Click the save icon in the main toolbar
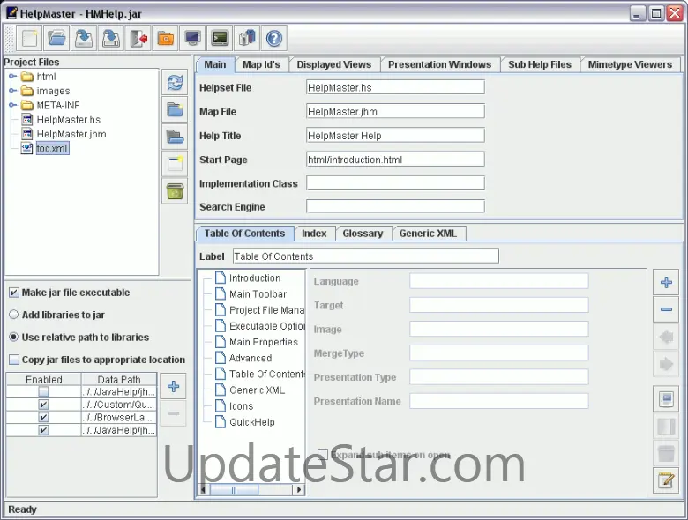Viewport: 688px width, 520px height. tap(84, 38)
